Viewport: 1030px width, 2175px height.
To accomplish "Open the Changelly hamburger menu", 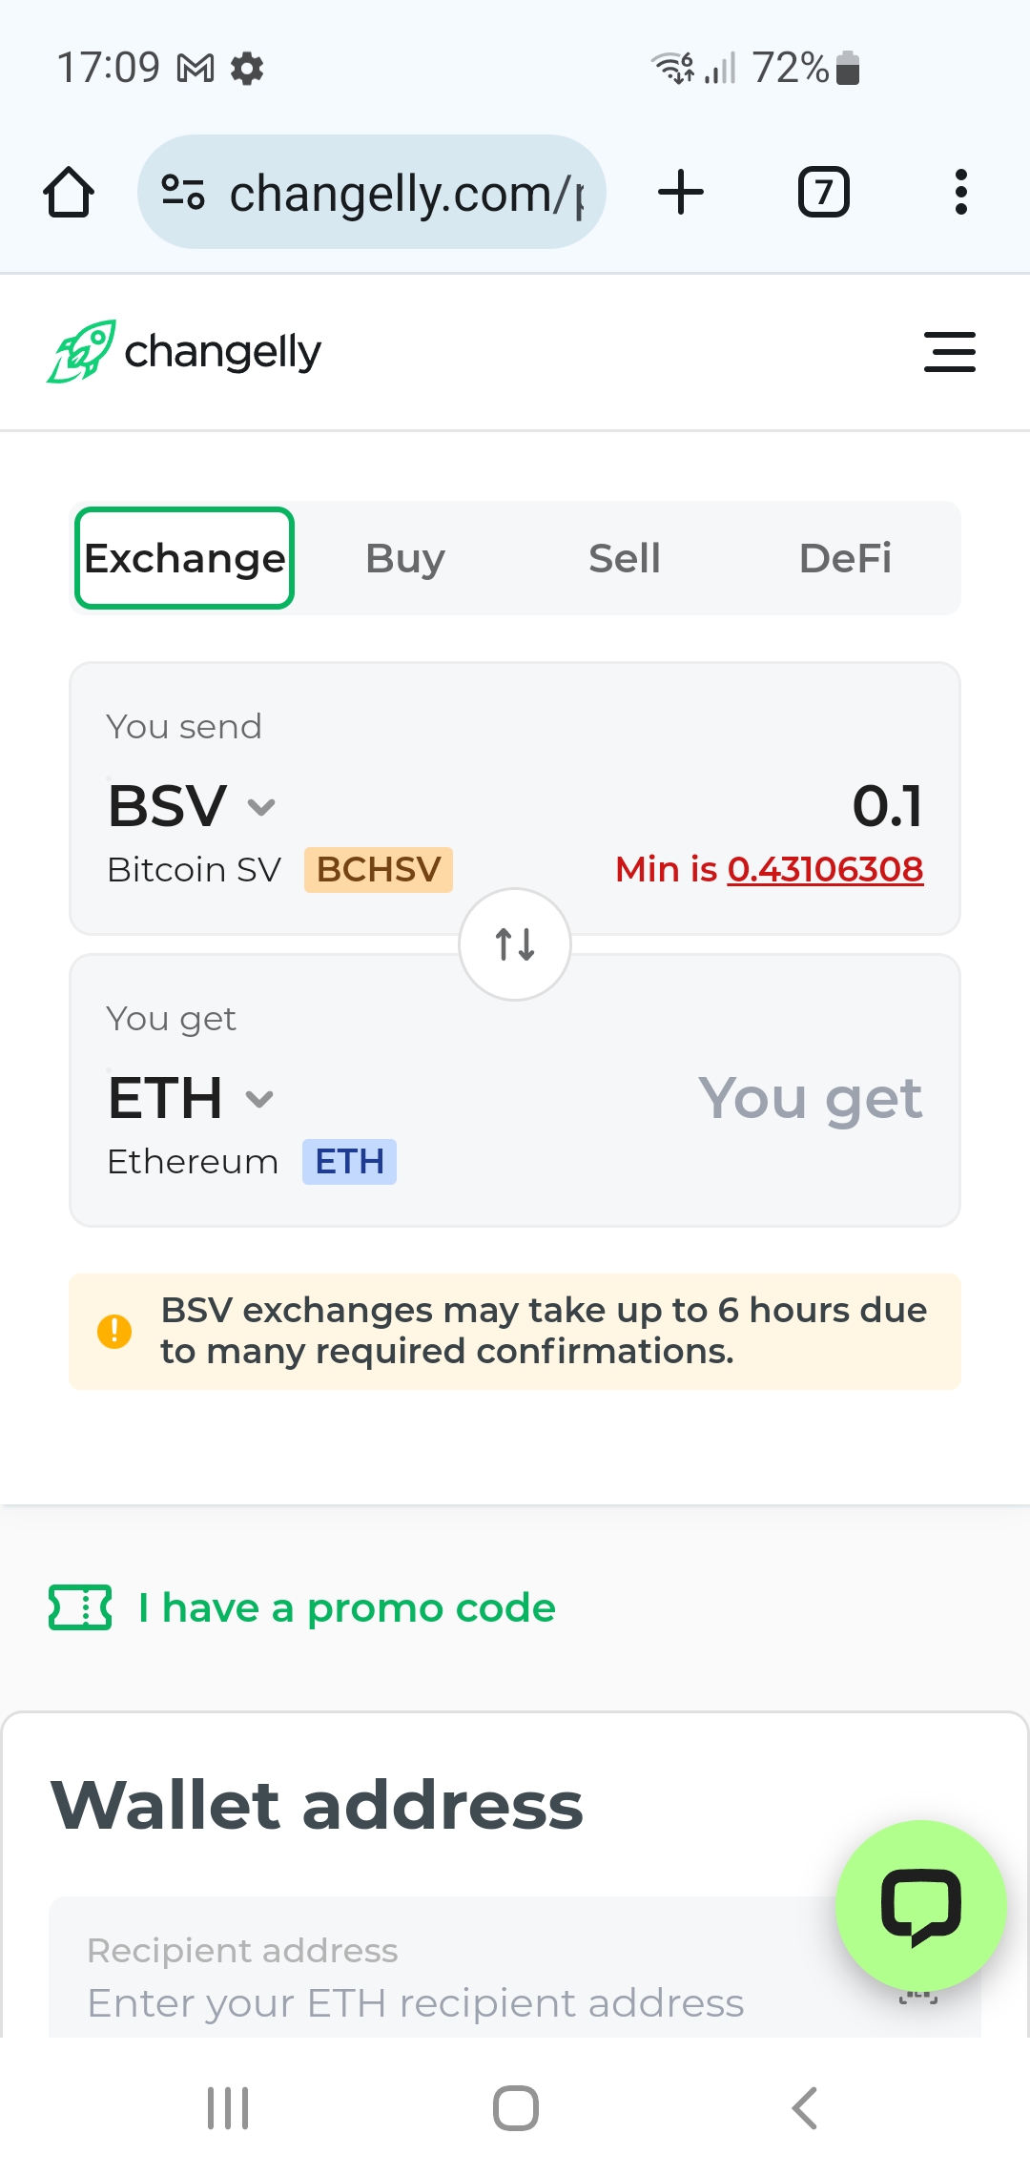I will pyautogui.click(x=950, y=351).
